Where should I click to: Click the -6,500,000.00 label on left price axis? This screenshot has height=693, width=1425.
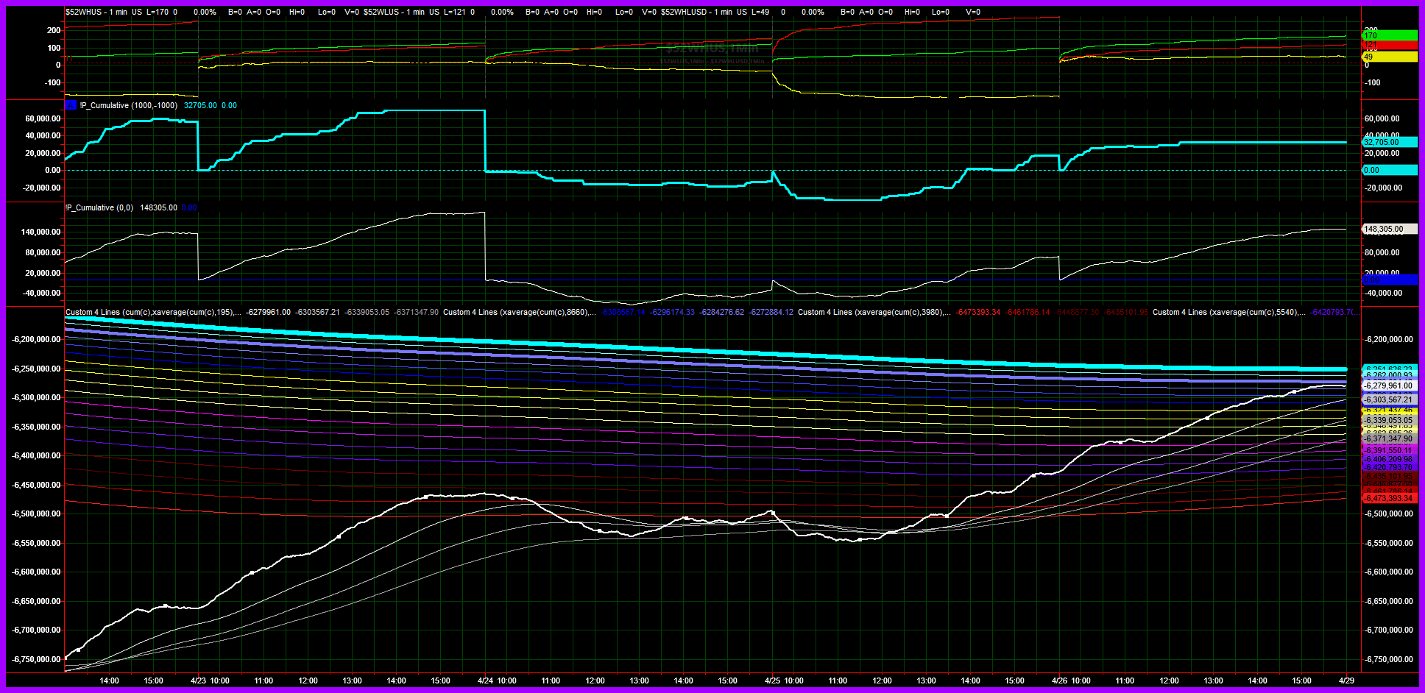coord(36,514)
